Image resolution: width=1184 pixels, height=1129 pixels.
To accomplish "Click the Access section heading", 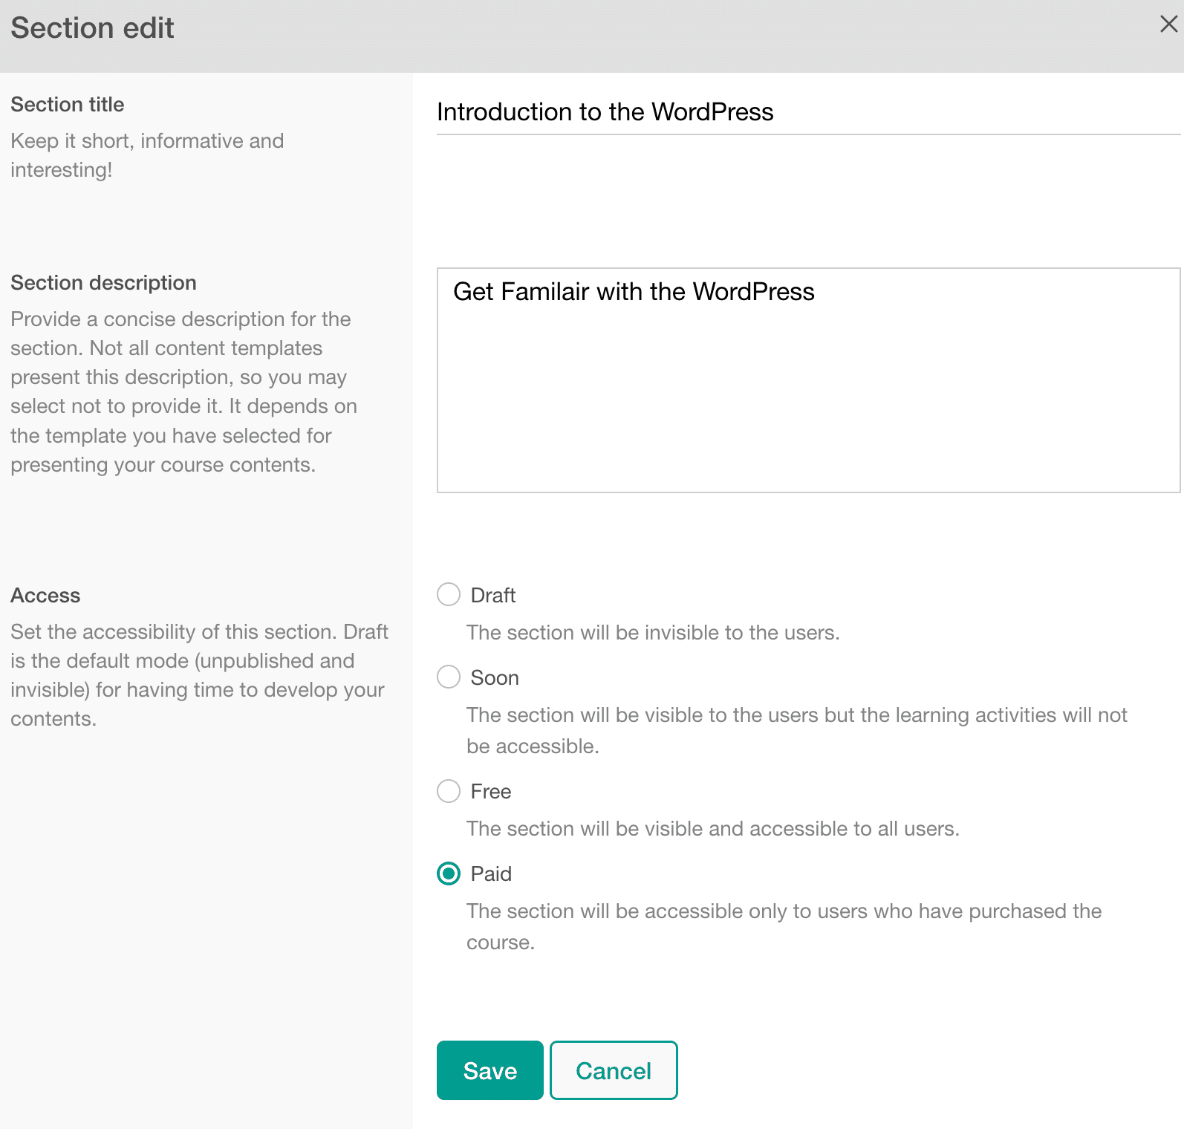I will [45, 595].
